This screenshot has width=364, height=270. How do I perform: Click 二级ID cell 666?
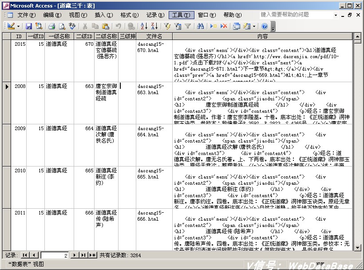click(x=84, y=230)
